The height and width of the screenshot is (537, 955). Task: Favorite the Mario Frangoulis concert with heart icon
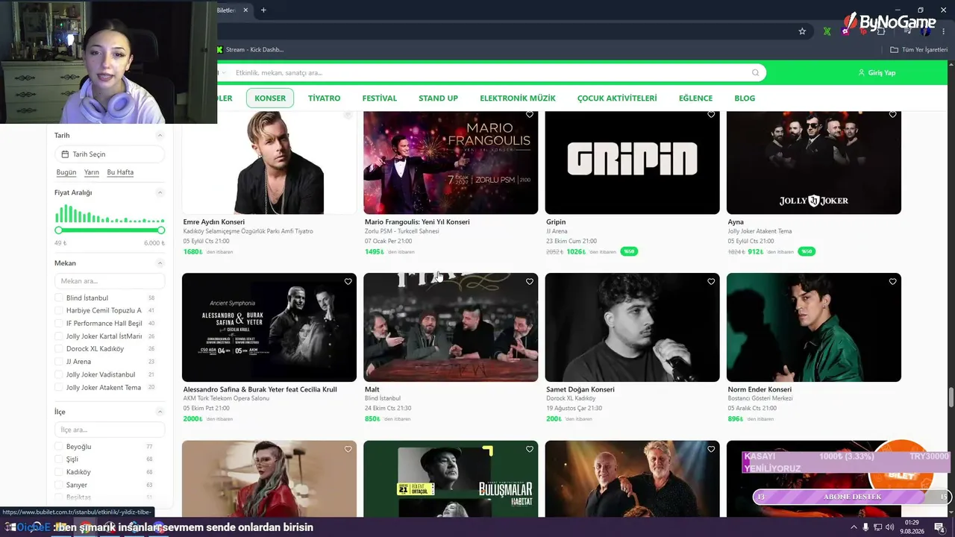pyautogui.click(x=530, y=115)
